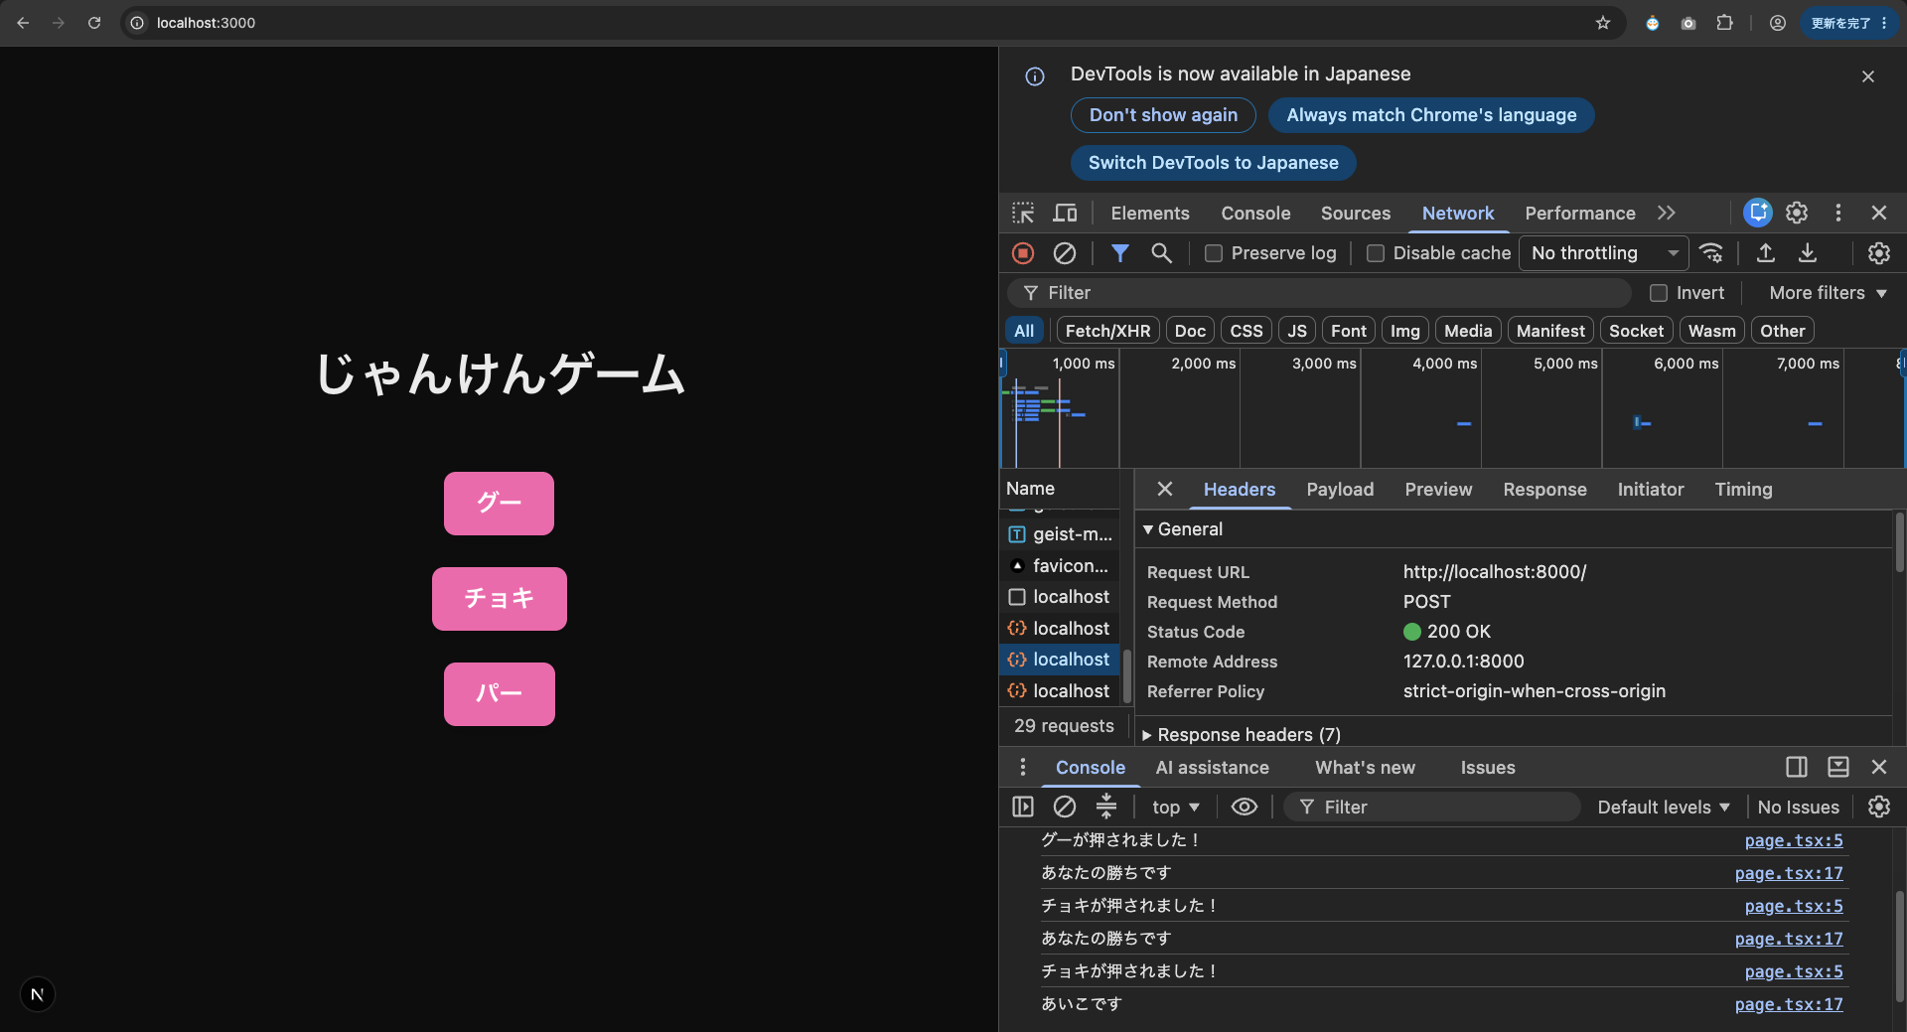Image resolution: width=1907 pixels, height=1032 pixels.
Task: Click the inspect element picker icon
Action: [1023, 213]
